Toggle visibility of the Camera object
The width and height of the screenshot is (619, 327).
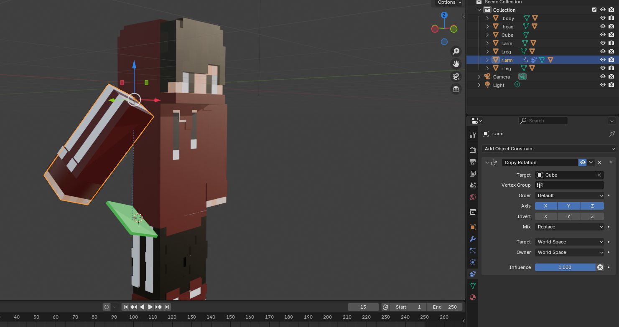click(603, 77)
